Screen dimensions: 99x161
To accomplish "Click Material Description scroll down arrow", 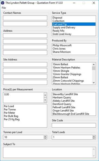I will pyautogui.click(x=94, y=83).
